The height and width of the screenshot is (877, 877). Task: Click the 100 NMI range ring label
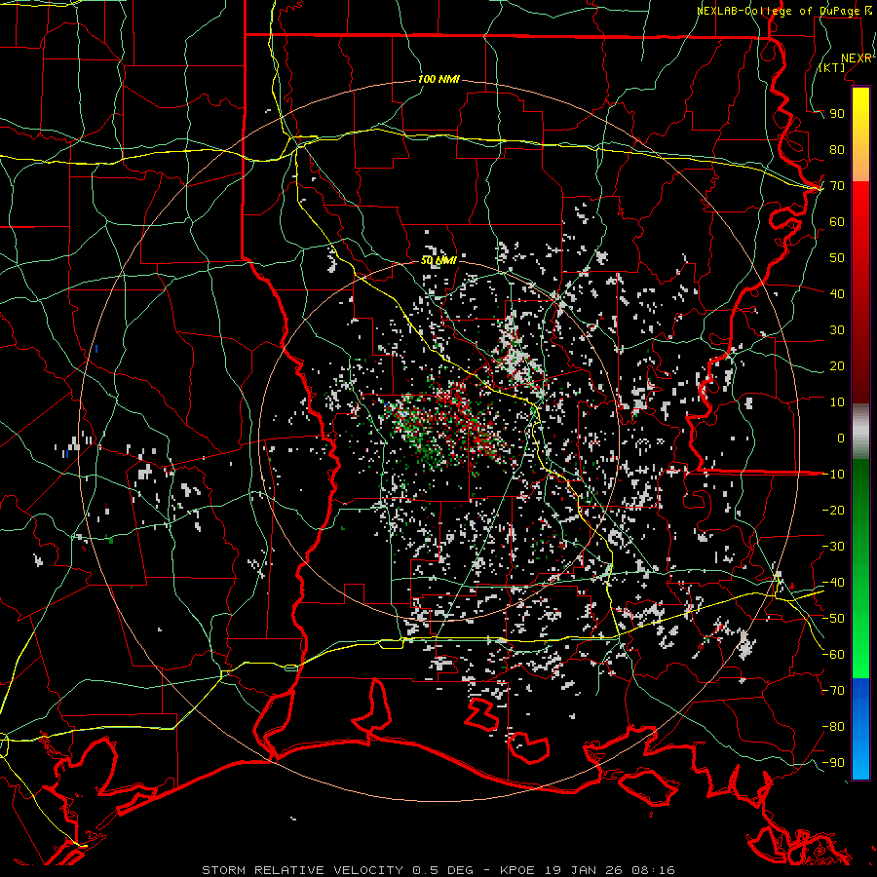(x=438, y=80)
